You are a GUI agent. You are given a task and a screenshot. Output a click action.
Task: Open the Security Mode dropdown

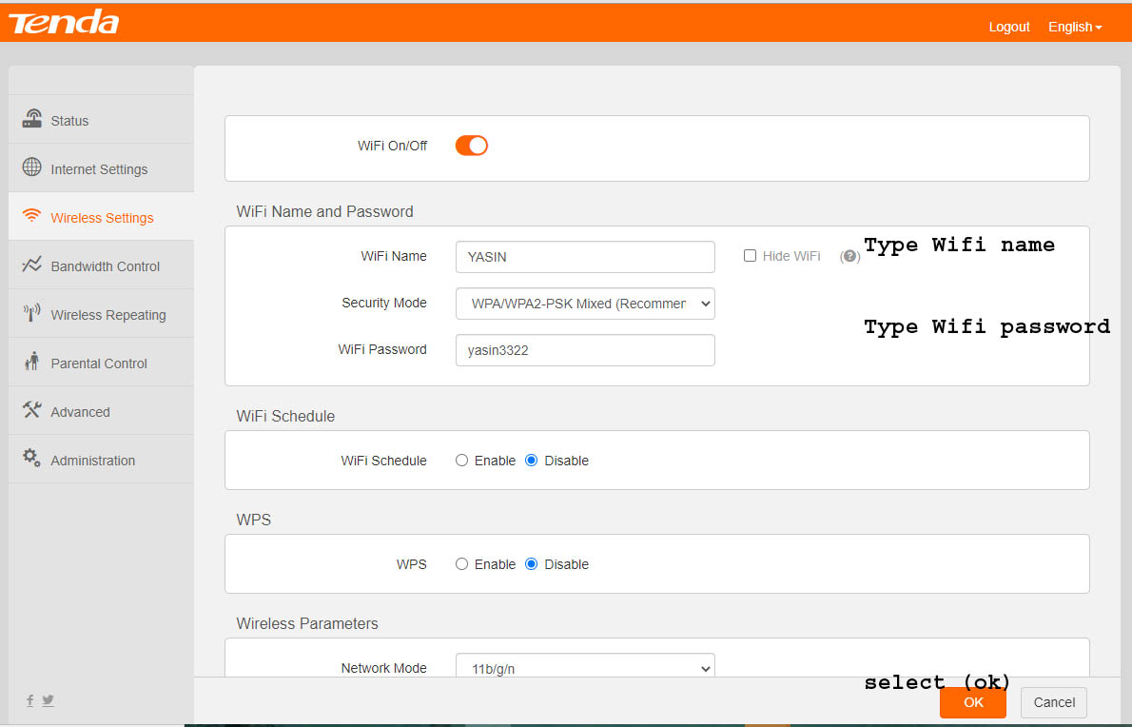point(585,304)
